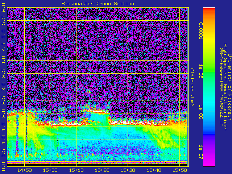Click the 3.5 altitude axis label
Screen dimensions: 232x174
coord(3,74)
